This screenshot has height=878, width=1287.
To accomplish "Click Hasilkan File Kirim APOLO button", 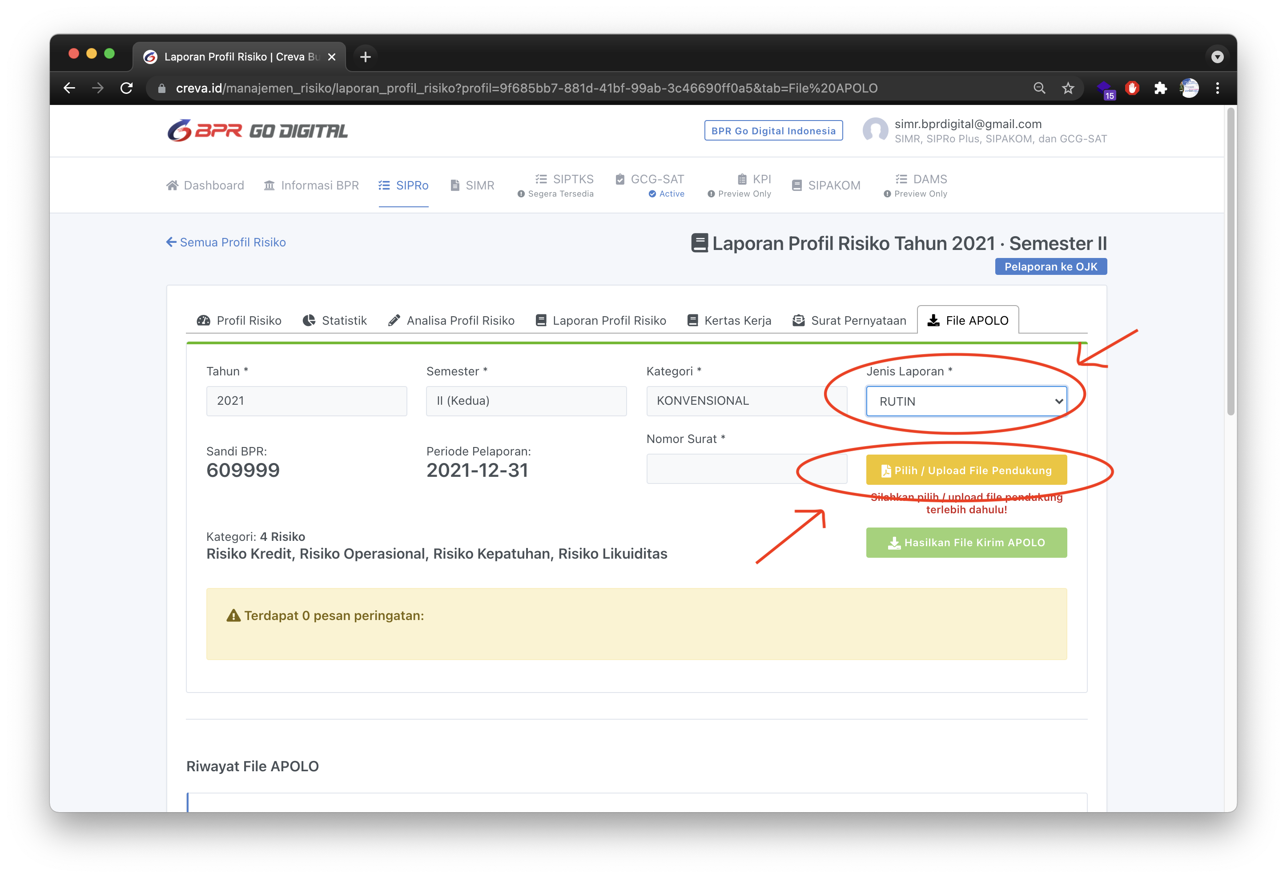I will [966, 542].
